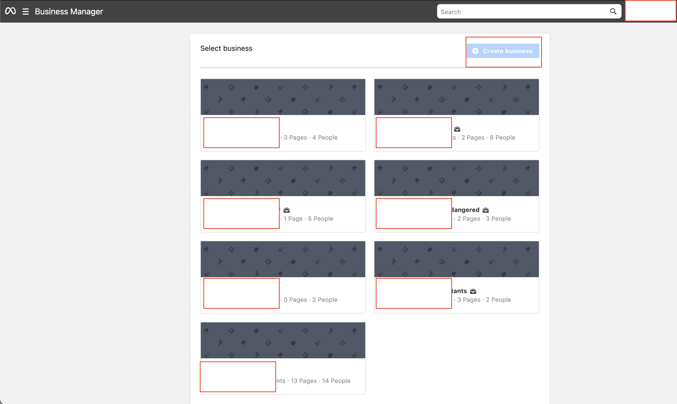Choose business with 3 Pages, 2 People
This screenshot has height=404, width=677.
(x=484, y=300)
